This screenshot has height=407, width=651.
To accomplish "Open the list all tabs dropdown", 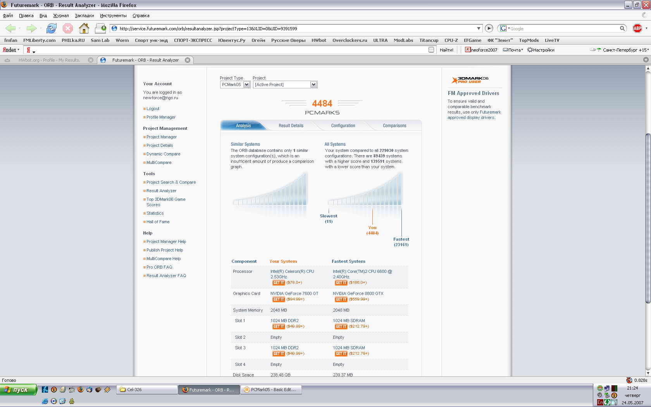I will pyautogui.click(x=646, y=60).
